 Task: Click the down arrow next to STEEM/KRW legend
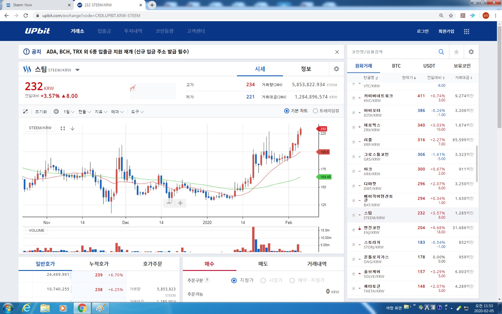[x=72, y=128]
